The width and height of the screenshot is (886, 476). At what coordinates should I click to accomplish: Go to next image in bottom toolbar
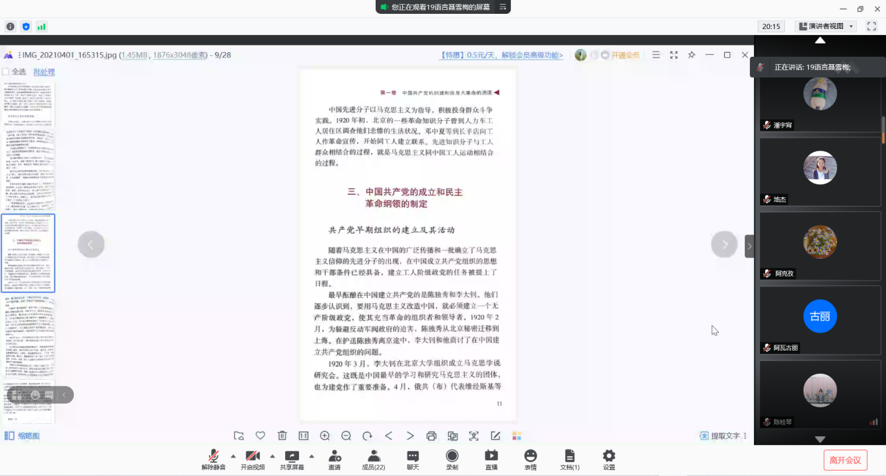click(x=410, y=436)
